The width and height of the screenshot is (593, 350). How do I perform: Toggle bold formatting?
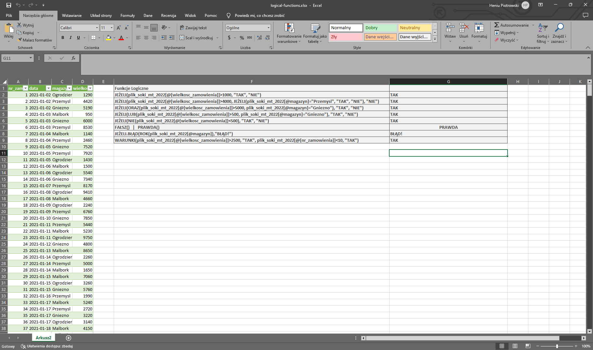click(x=63, y=38)
